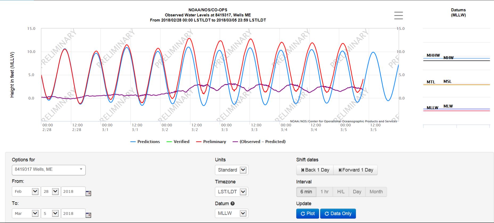This screenshot has height=223, width=494.
Task: Expand the Timezone dropdown LST/LDT
Action: [231, 192]
